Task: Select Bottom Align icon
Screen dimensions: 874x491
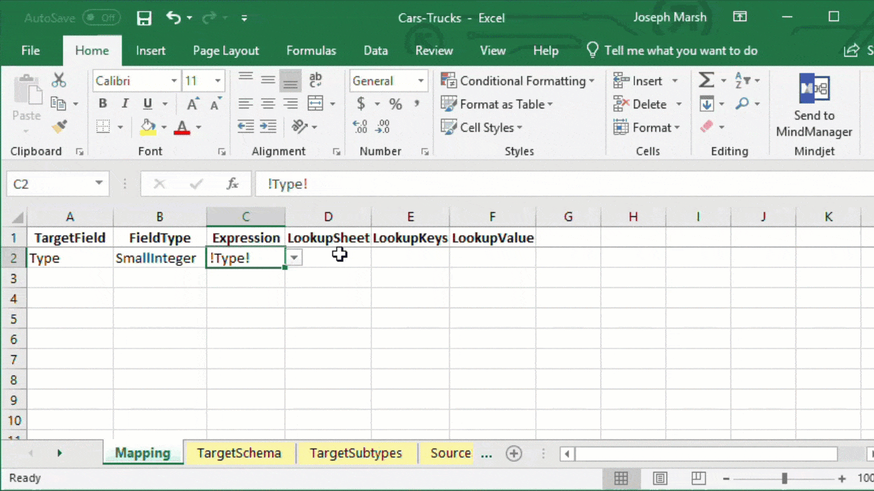Action: [x=291, y=80]
